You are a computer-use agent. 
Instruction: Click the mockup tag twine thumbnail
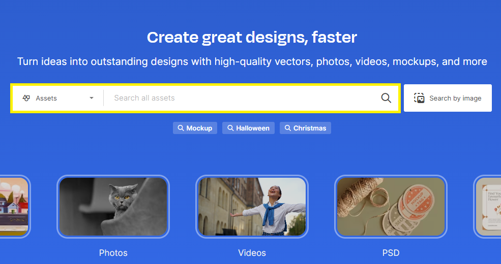(x=391, y=207)
